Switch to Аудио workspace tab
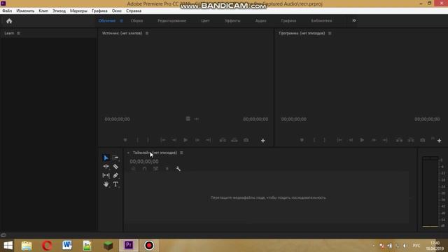448x252 pixels. pos(261,21)
